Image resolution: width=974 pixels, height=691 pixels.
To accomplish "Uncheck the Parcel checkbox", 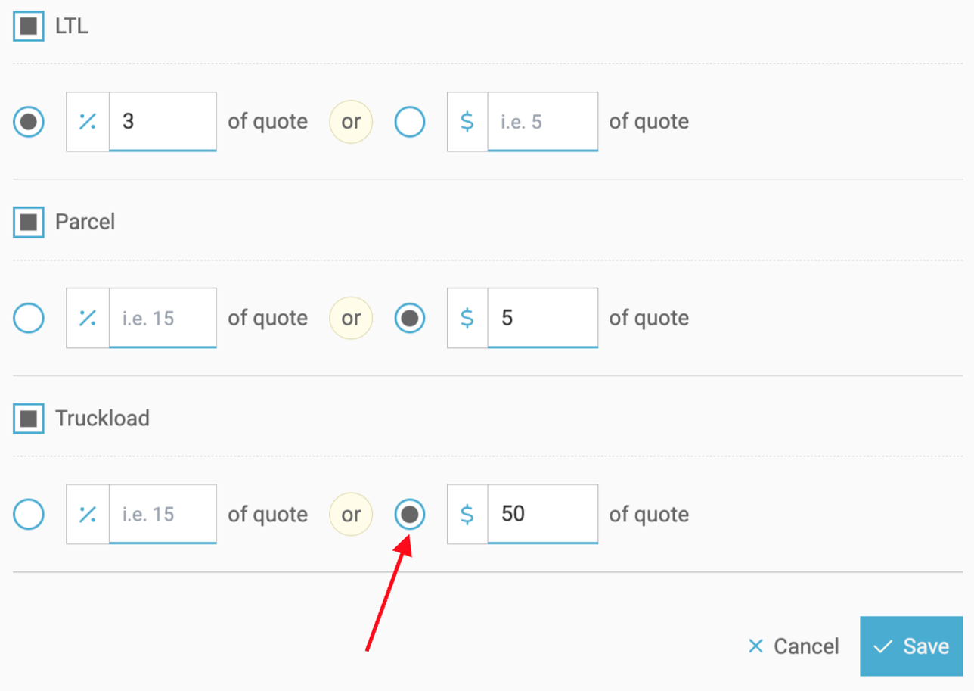I will (x=28, y=222).
